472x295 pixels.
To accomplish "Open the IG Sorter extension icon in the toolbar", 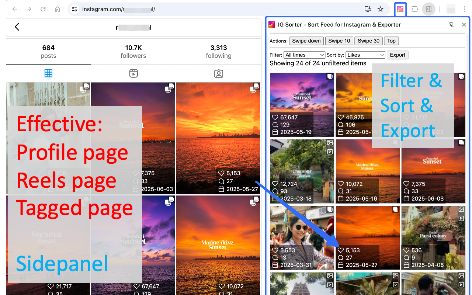I will [x=400, y=9].
